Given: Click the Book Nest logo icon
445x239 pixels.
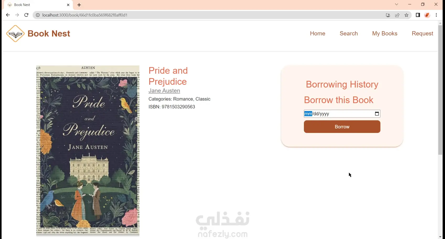Looking at the screenshot, I should (x=15, y=34).
